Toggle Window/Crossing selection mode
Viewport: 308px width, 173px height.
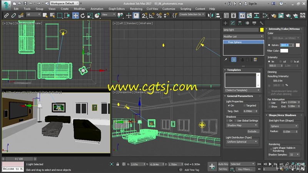pos(67,15)
